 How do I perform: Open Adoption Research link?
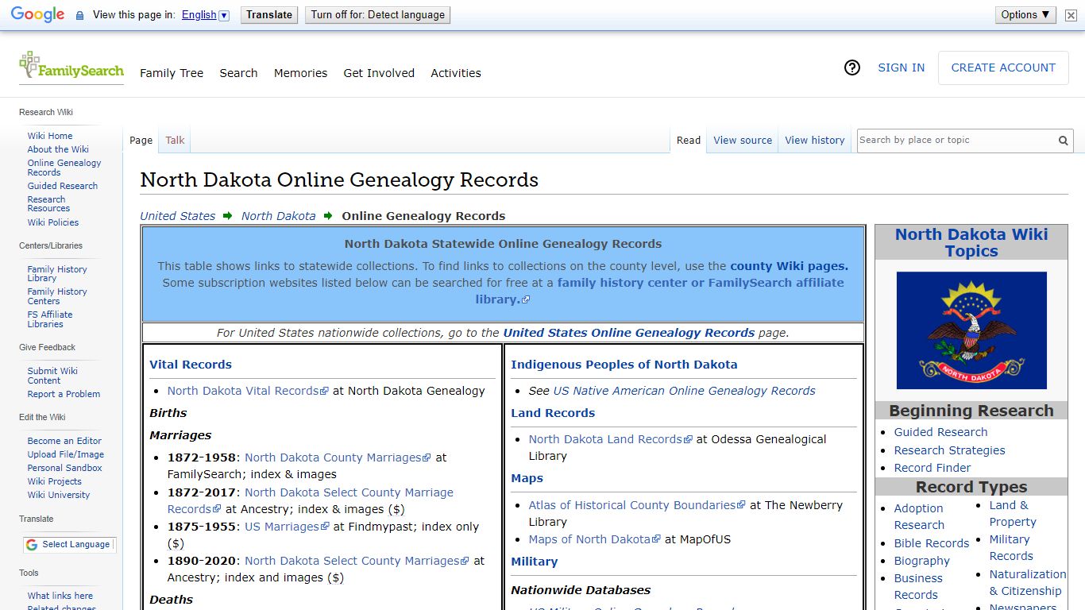click(x=919, y=517)
